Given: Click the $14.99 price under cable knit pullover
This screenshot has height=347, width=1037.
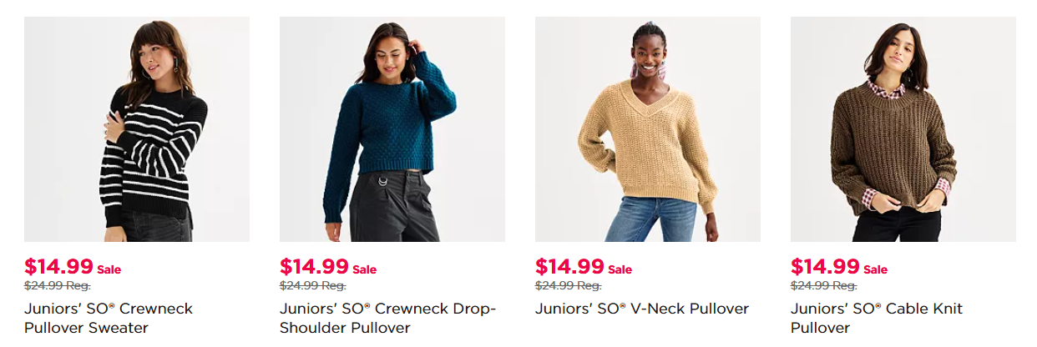Looking at the screenshot, I should 825,267.
